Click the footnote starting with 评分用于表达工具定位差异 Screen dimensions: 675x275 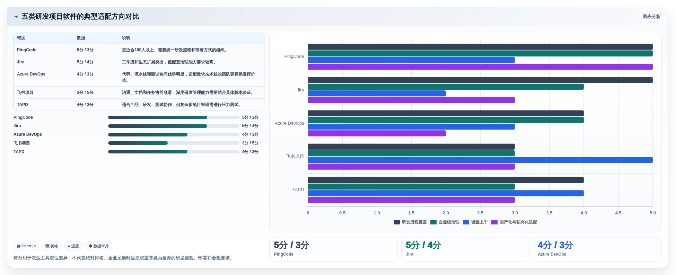[124, 258]
